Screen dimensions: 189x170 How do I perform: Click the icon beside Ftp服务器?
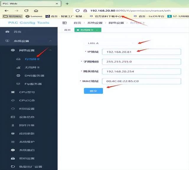click(18, 84)
